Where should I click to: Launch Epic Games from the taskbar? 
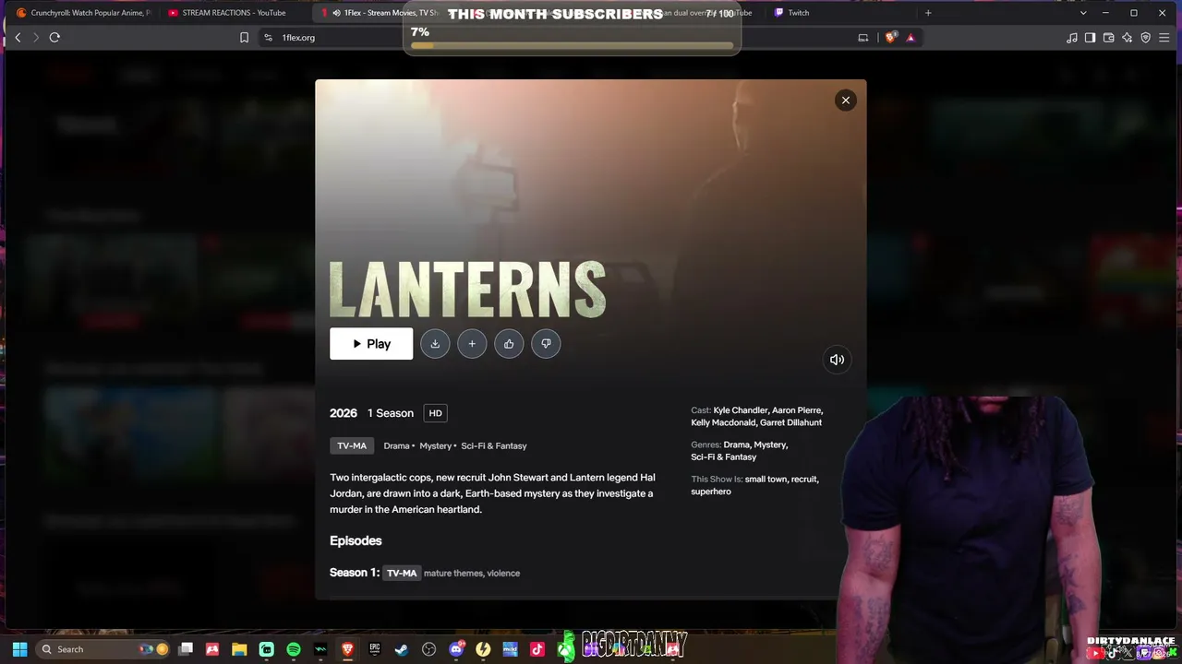(375, 649)
